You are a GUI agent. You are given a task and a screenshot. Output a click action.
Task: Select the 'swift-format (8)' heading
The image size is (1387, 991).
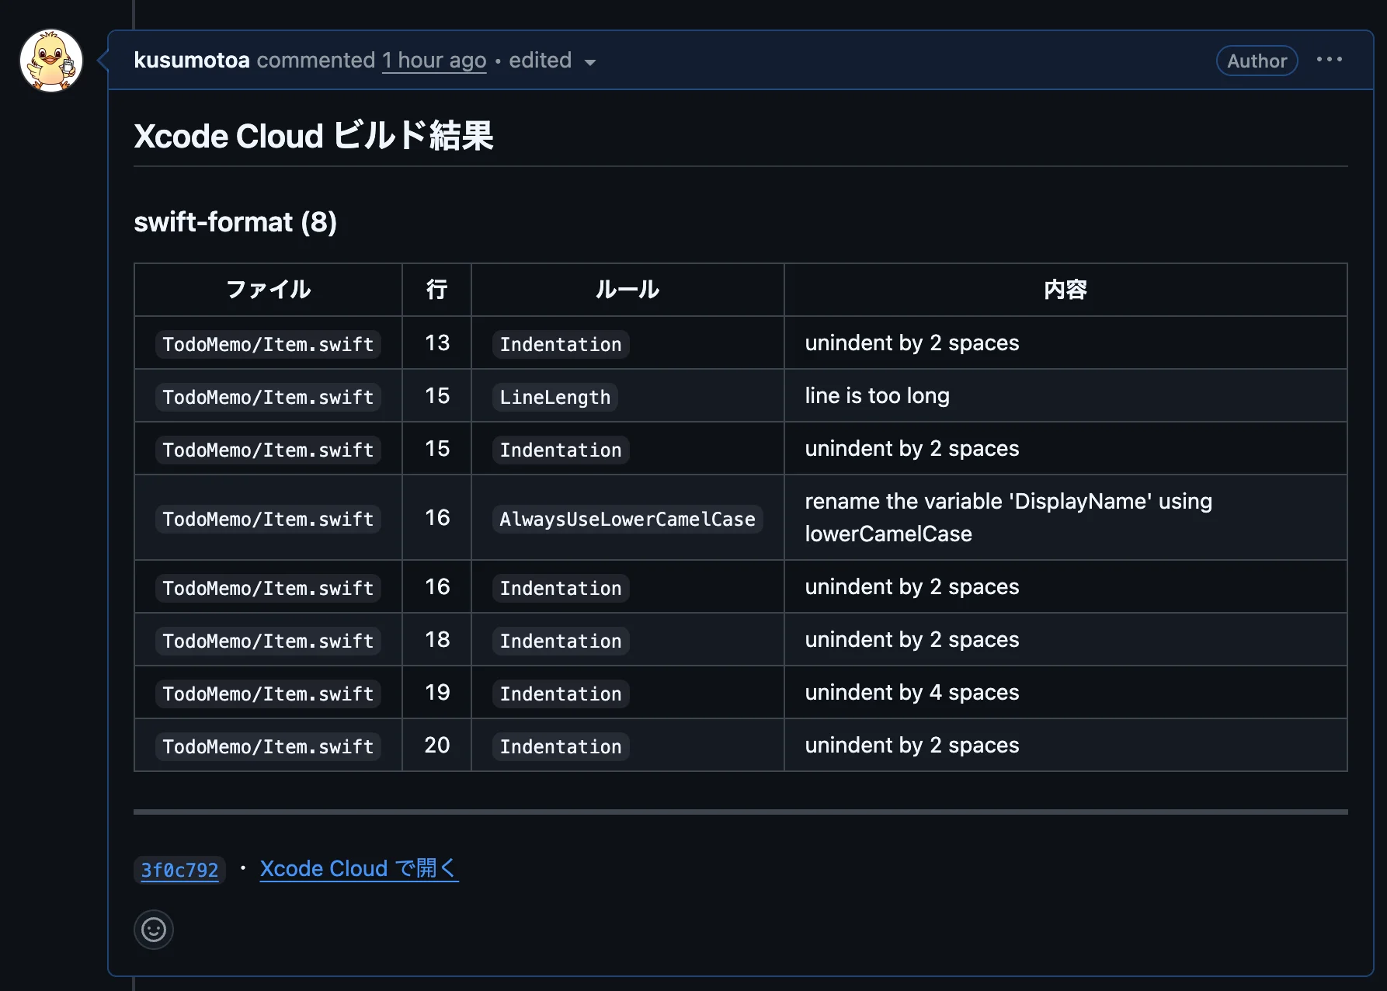235,222
